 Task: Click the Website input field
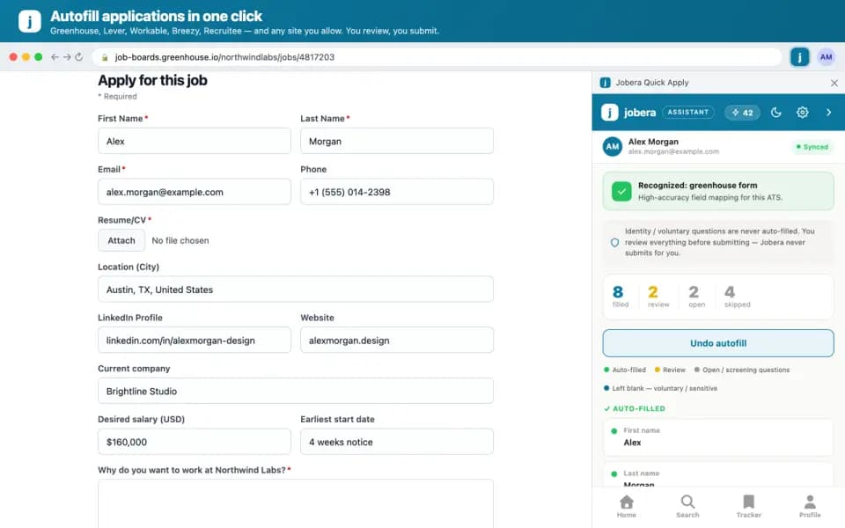pos(397,340)
